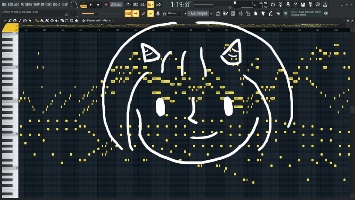Toggle loop recording
This screenshot has width=355, height=200.
pos(158,4)
